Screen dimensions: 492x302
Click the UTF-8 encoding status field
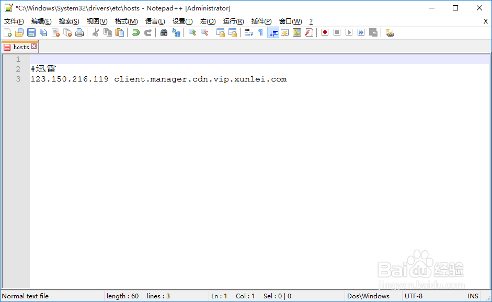pyautogui.click(x=414, y=296)
